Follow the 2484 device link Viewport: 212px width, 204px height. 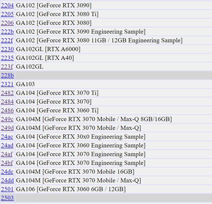(x=7, y=102)
